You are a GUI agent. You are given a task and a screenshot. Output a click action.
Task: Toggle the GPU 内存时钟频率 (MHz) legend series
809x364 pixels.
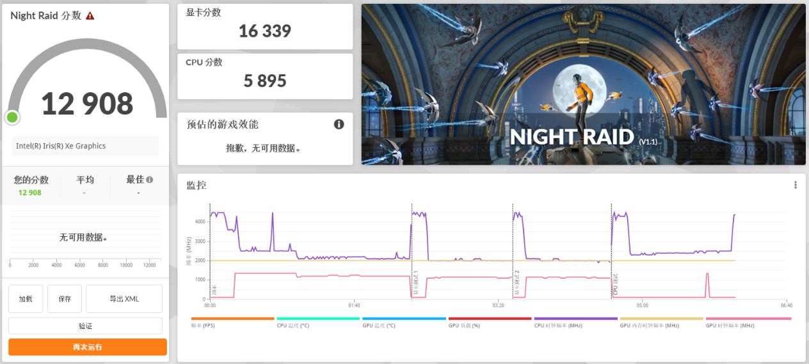(x=661, y=322)
